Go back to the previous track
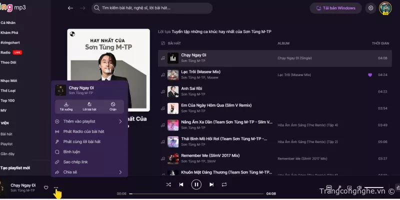The image size is (400, 200). point(181,184)
